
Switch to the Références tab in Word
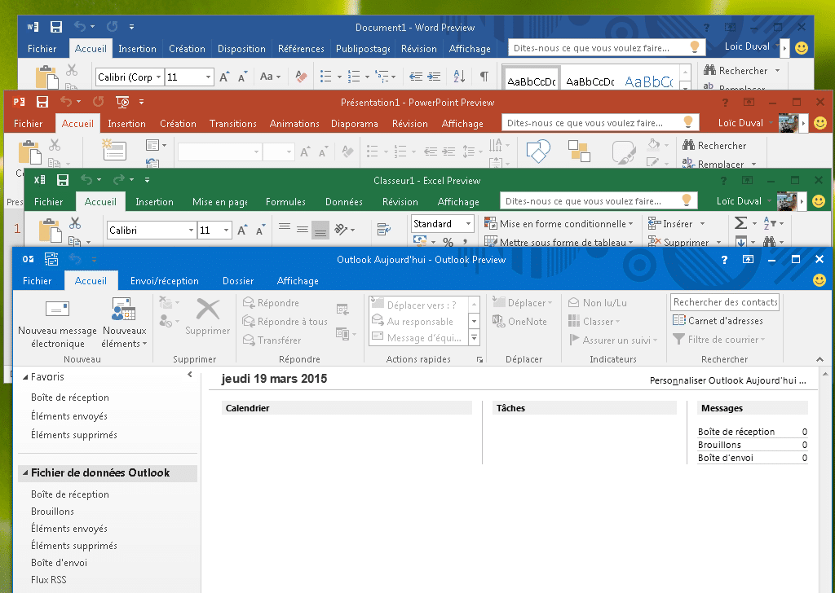coord(301,48)
